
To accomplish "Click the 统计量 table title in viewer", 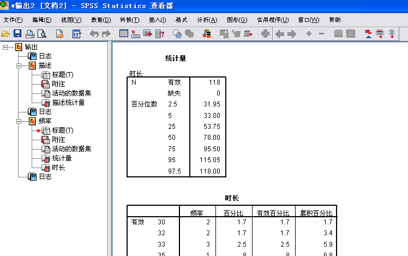I will [176, 58].
